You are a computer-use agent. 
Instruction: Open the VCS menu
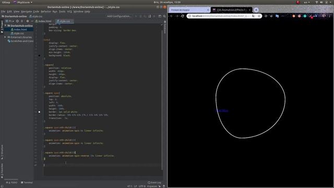pyautogui.click(x=69, y=11)
